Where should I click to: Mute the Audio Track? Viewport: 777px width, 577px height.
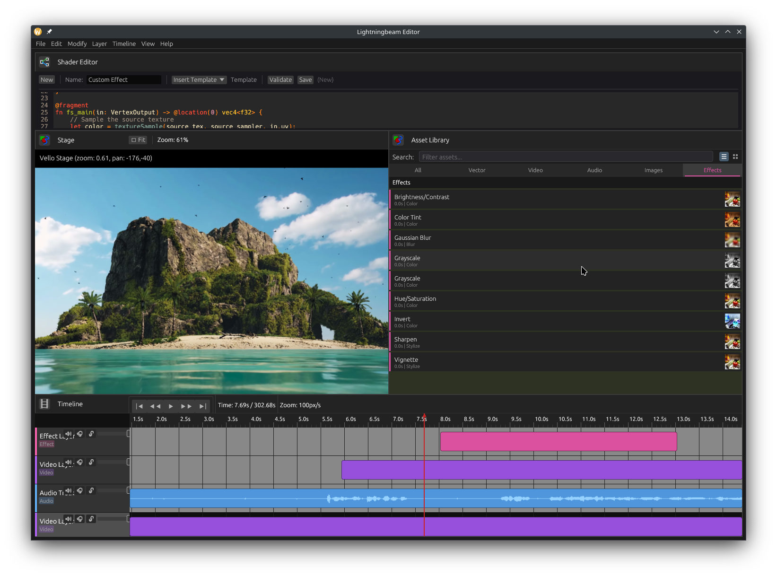point(69,490)
